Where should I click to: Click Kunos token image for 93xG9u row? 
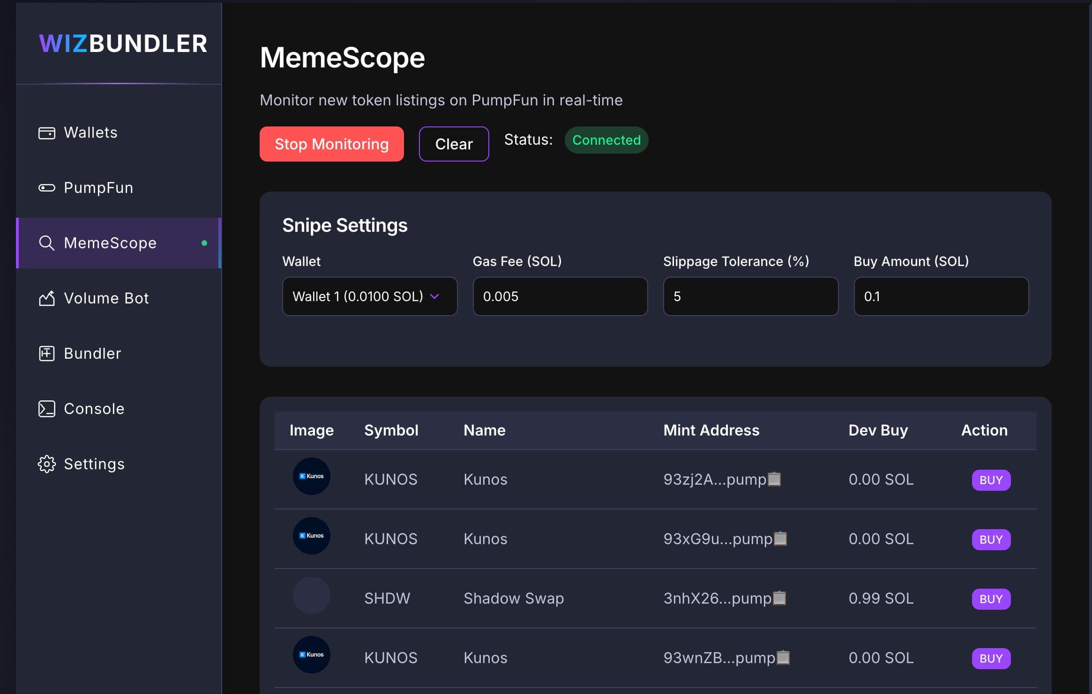(312, 536)
